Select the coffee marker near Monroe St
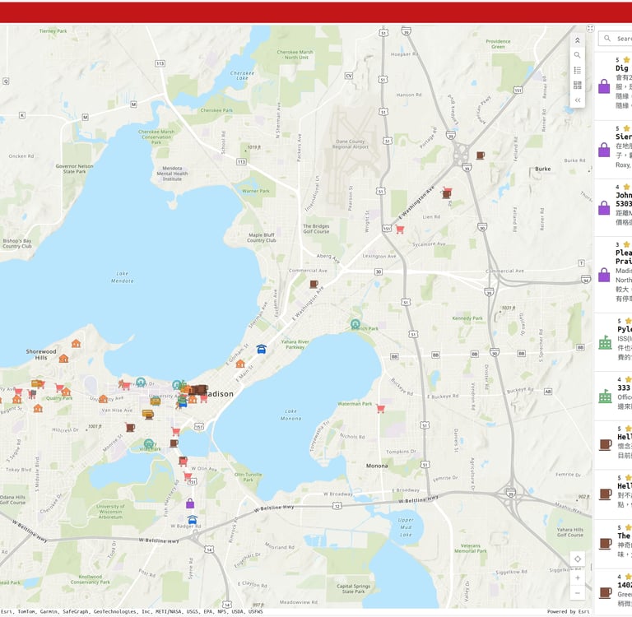The width and height of the screenshot is (632, 617). tap(130, 427)
